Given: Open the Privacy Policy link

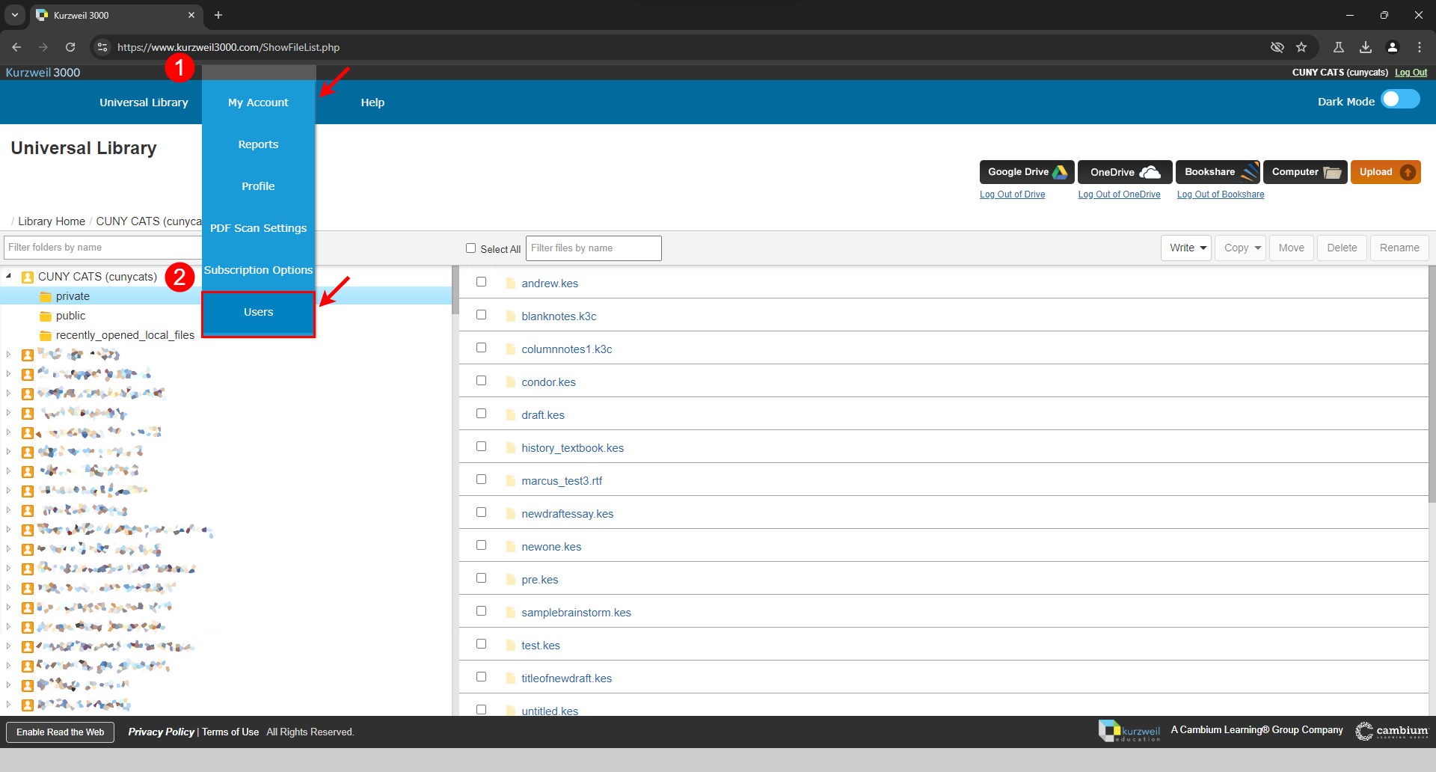Looking at the screenshot, I should pyautogui.click(x=161, y=732).
